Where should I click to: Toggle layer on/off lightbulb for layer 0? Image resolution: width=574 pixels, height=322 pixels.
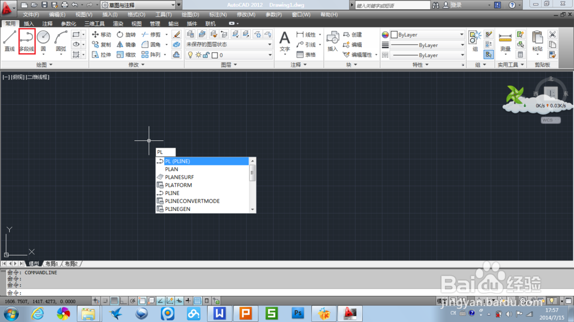[x=191, y=55]
